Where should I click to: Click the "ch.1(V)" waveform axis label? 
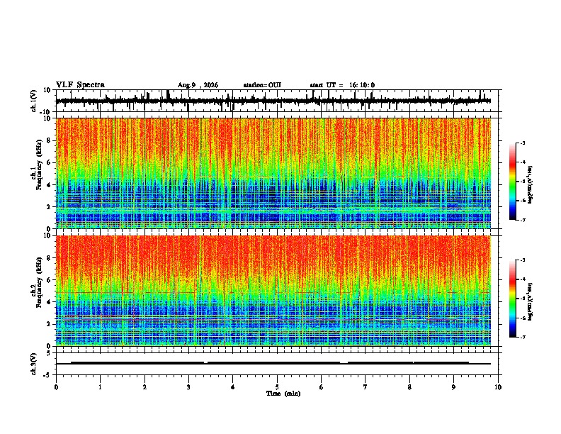34,101
